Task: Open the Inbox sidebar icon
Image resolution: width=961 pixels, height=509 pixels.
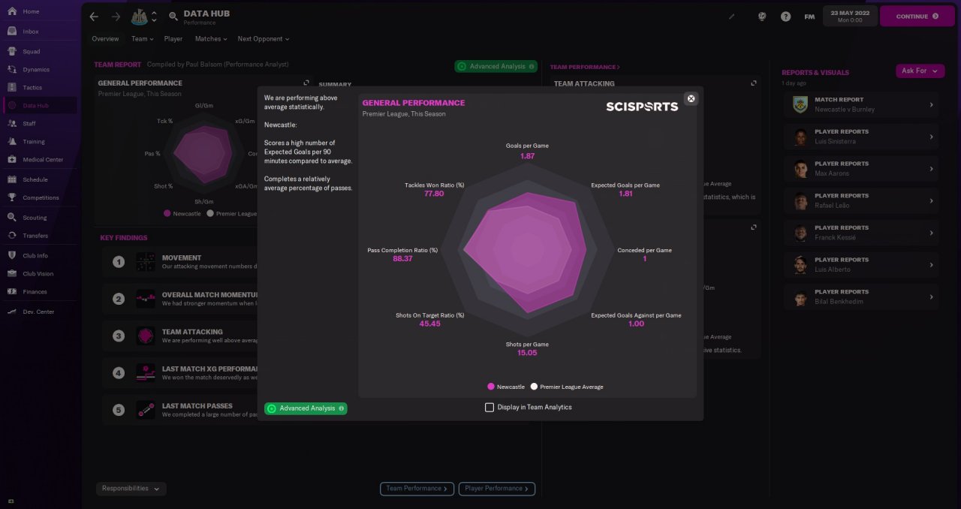Action: [x=12, y=32]
